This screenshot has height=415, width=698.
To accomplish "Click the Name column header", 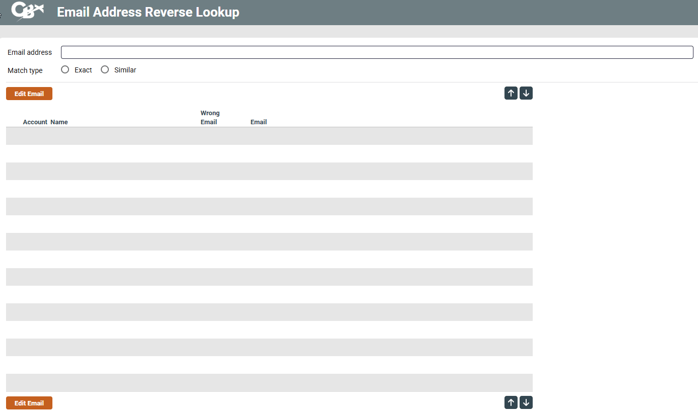I will (59, 122).
